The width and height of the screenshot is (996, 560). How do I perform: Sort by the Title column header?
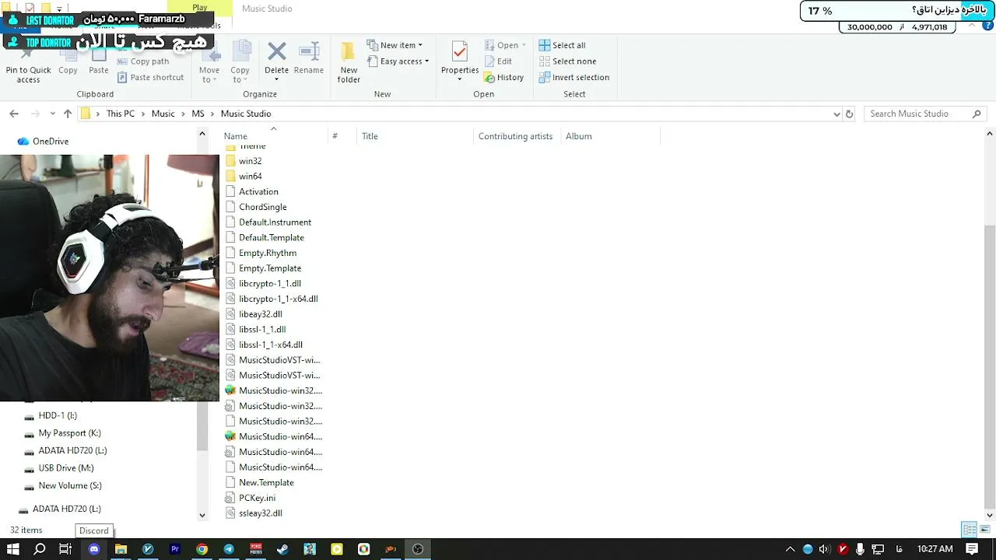click(x=370, y=136)
